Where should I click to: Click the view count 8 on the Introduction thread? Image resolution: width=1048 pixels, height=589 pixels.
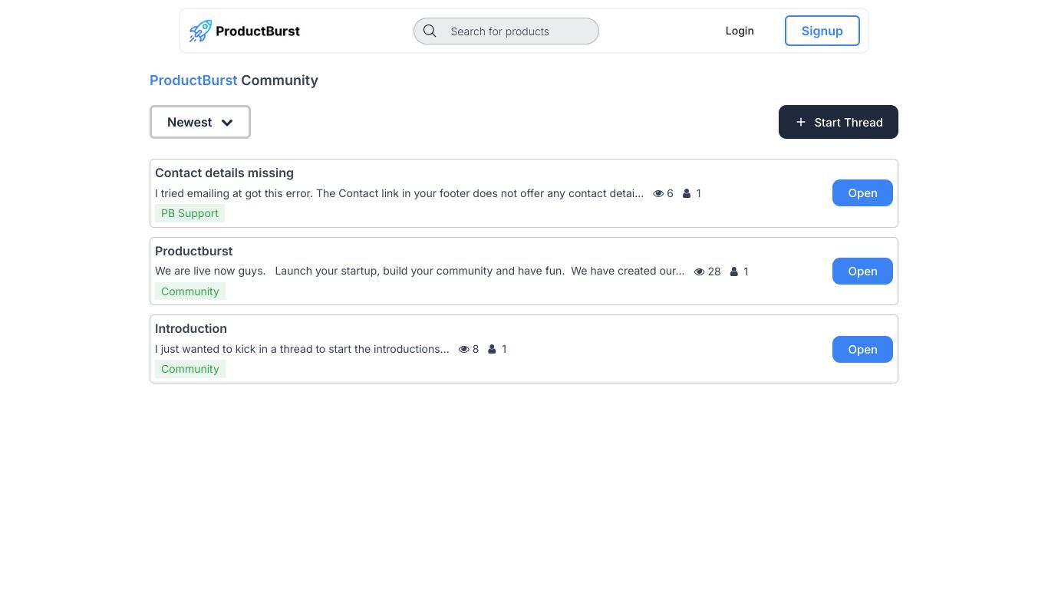(476, 349)
